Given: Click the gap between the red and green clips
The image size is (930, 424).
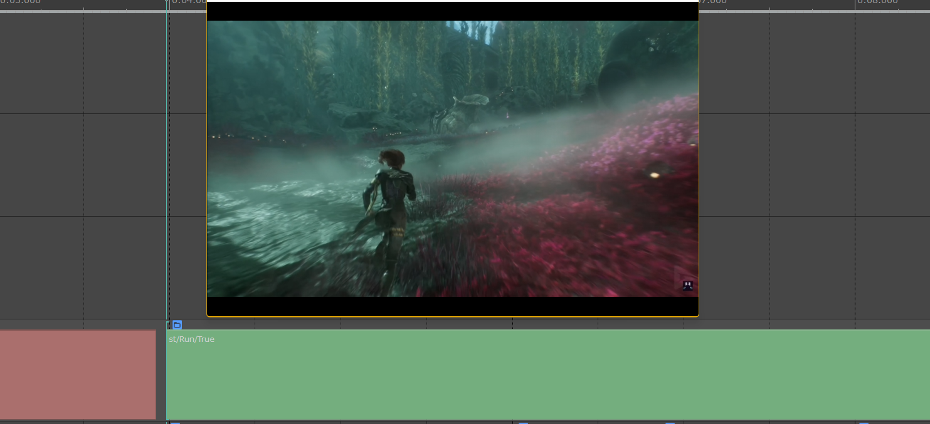Looking at the screenshot, I should coord(161,375).
